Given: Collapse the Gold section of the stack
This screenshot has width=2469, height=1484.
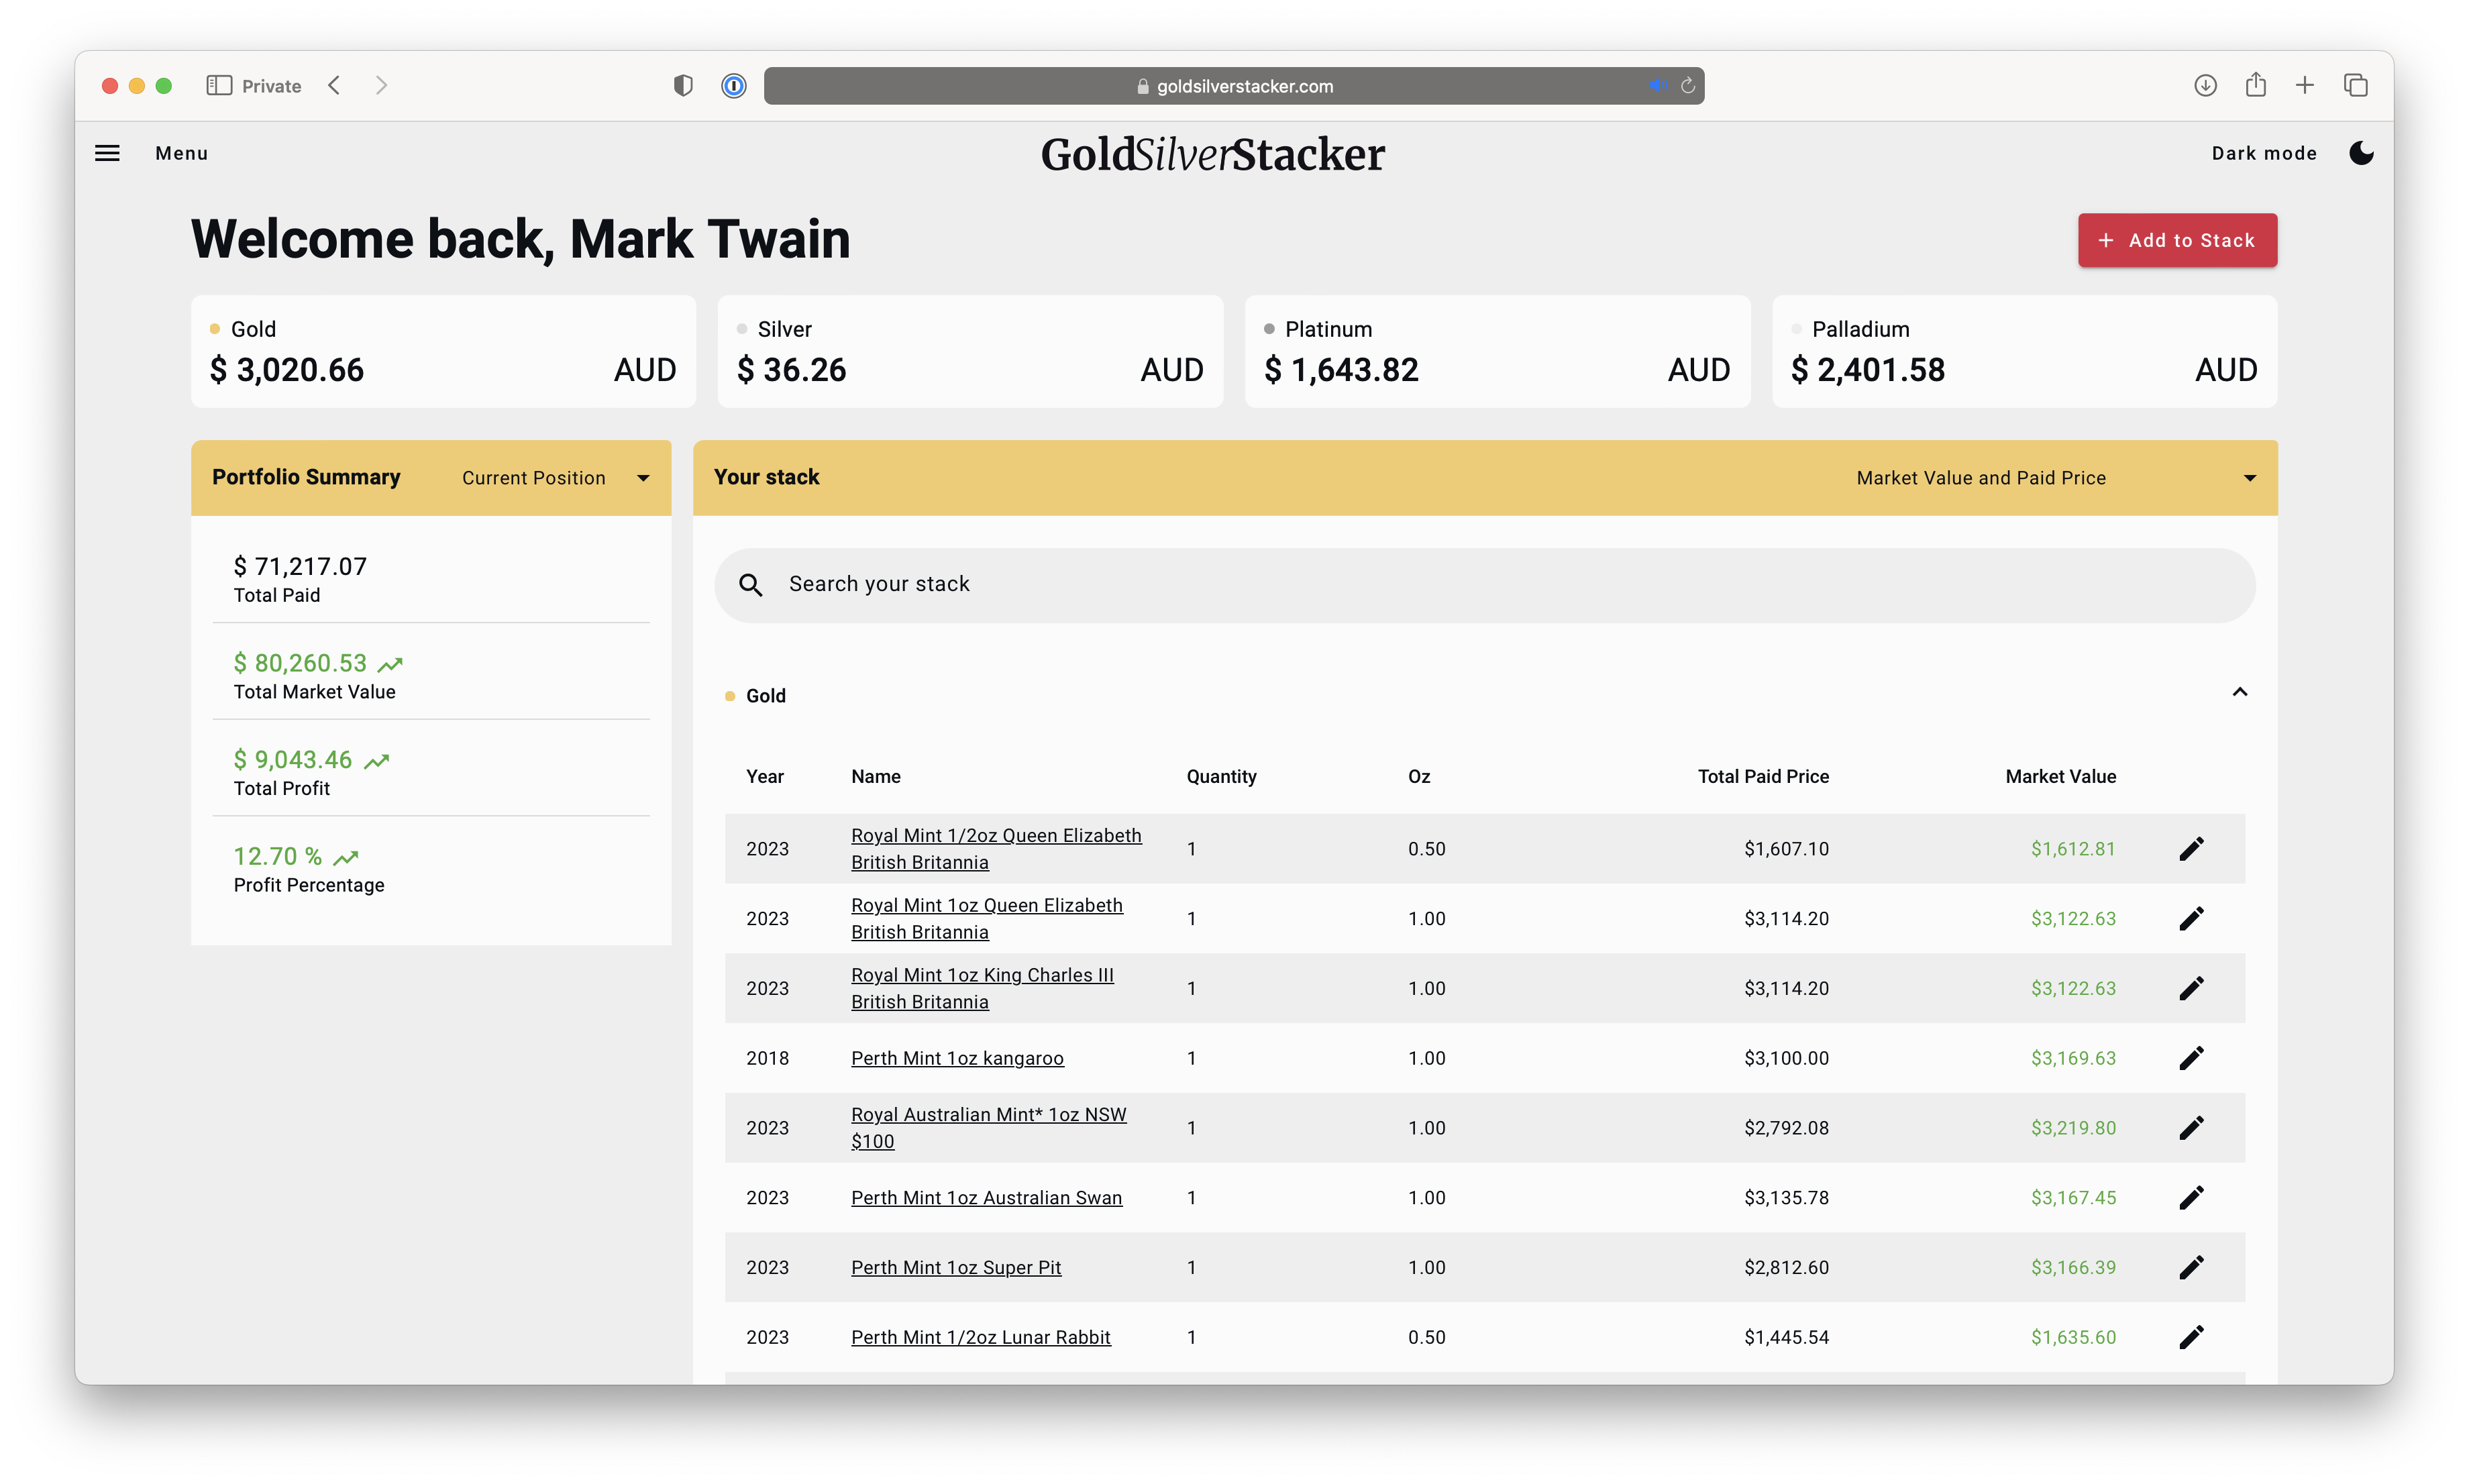Looking at the screenshot, I should pyautogui.click(x=2239, y=692).
